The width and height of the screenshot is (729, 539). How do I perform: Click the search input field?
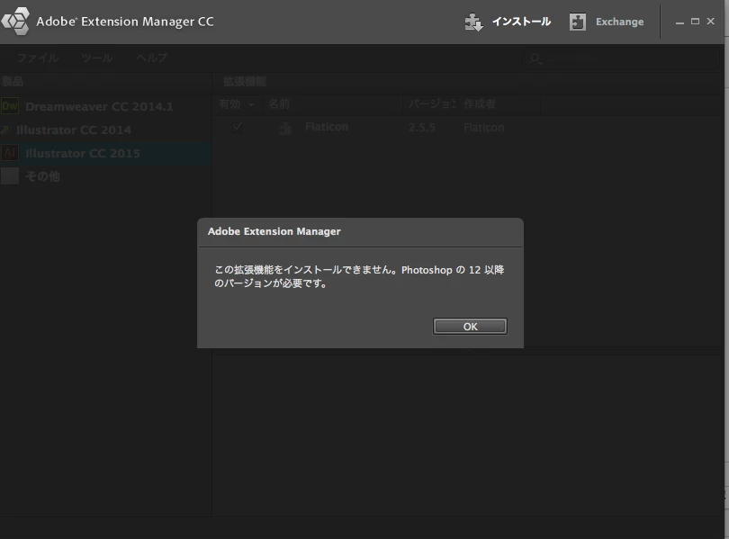(x=623, y=59)
